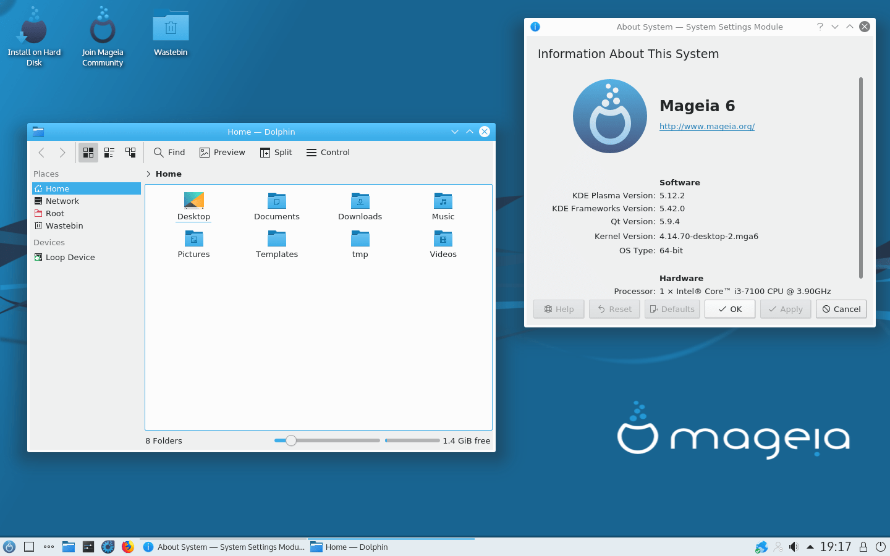The height and width of the screenshot is (556, 890).
Task: Click the 8 Folders status text
Action: (x=164, y=440)
